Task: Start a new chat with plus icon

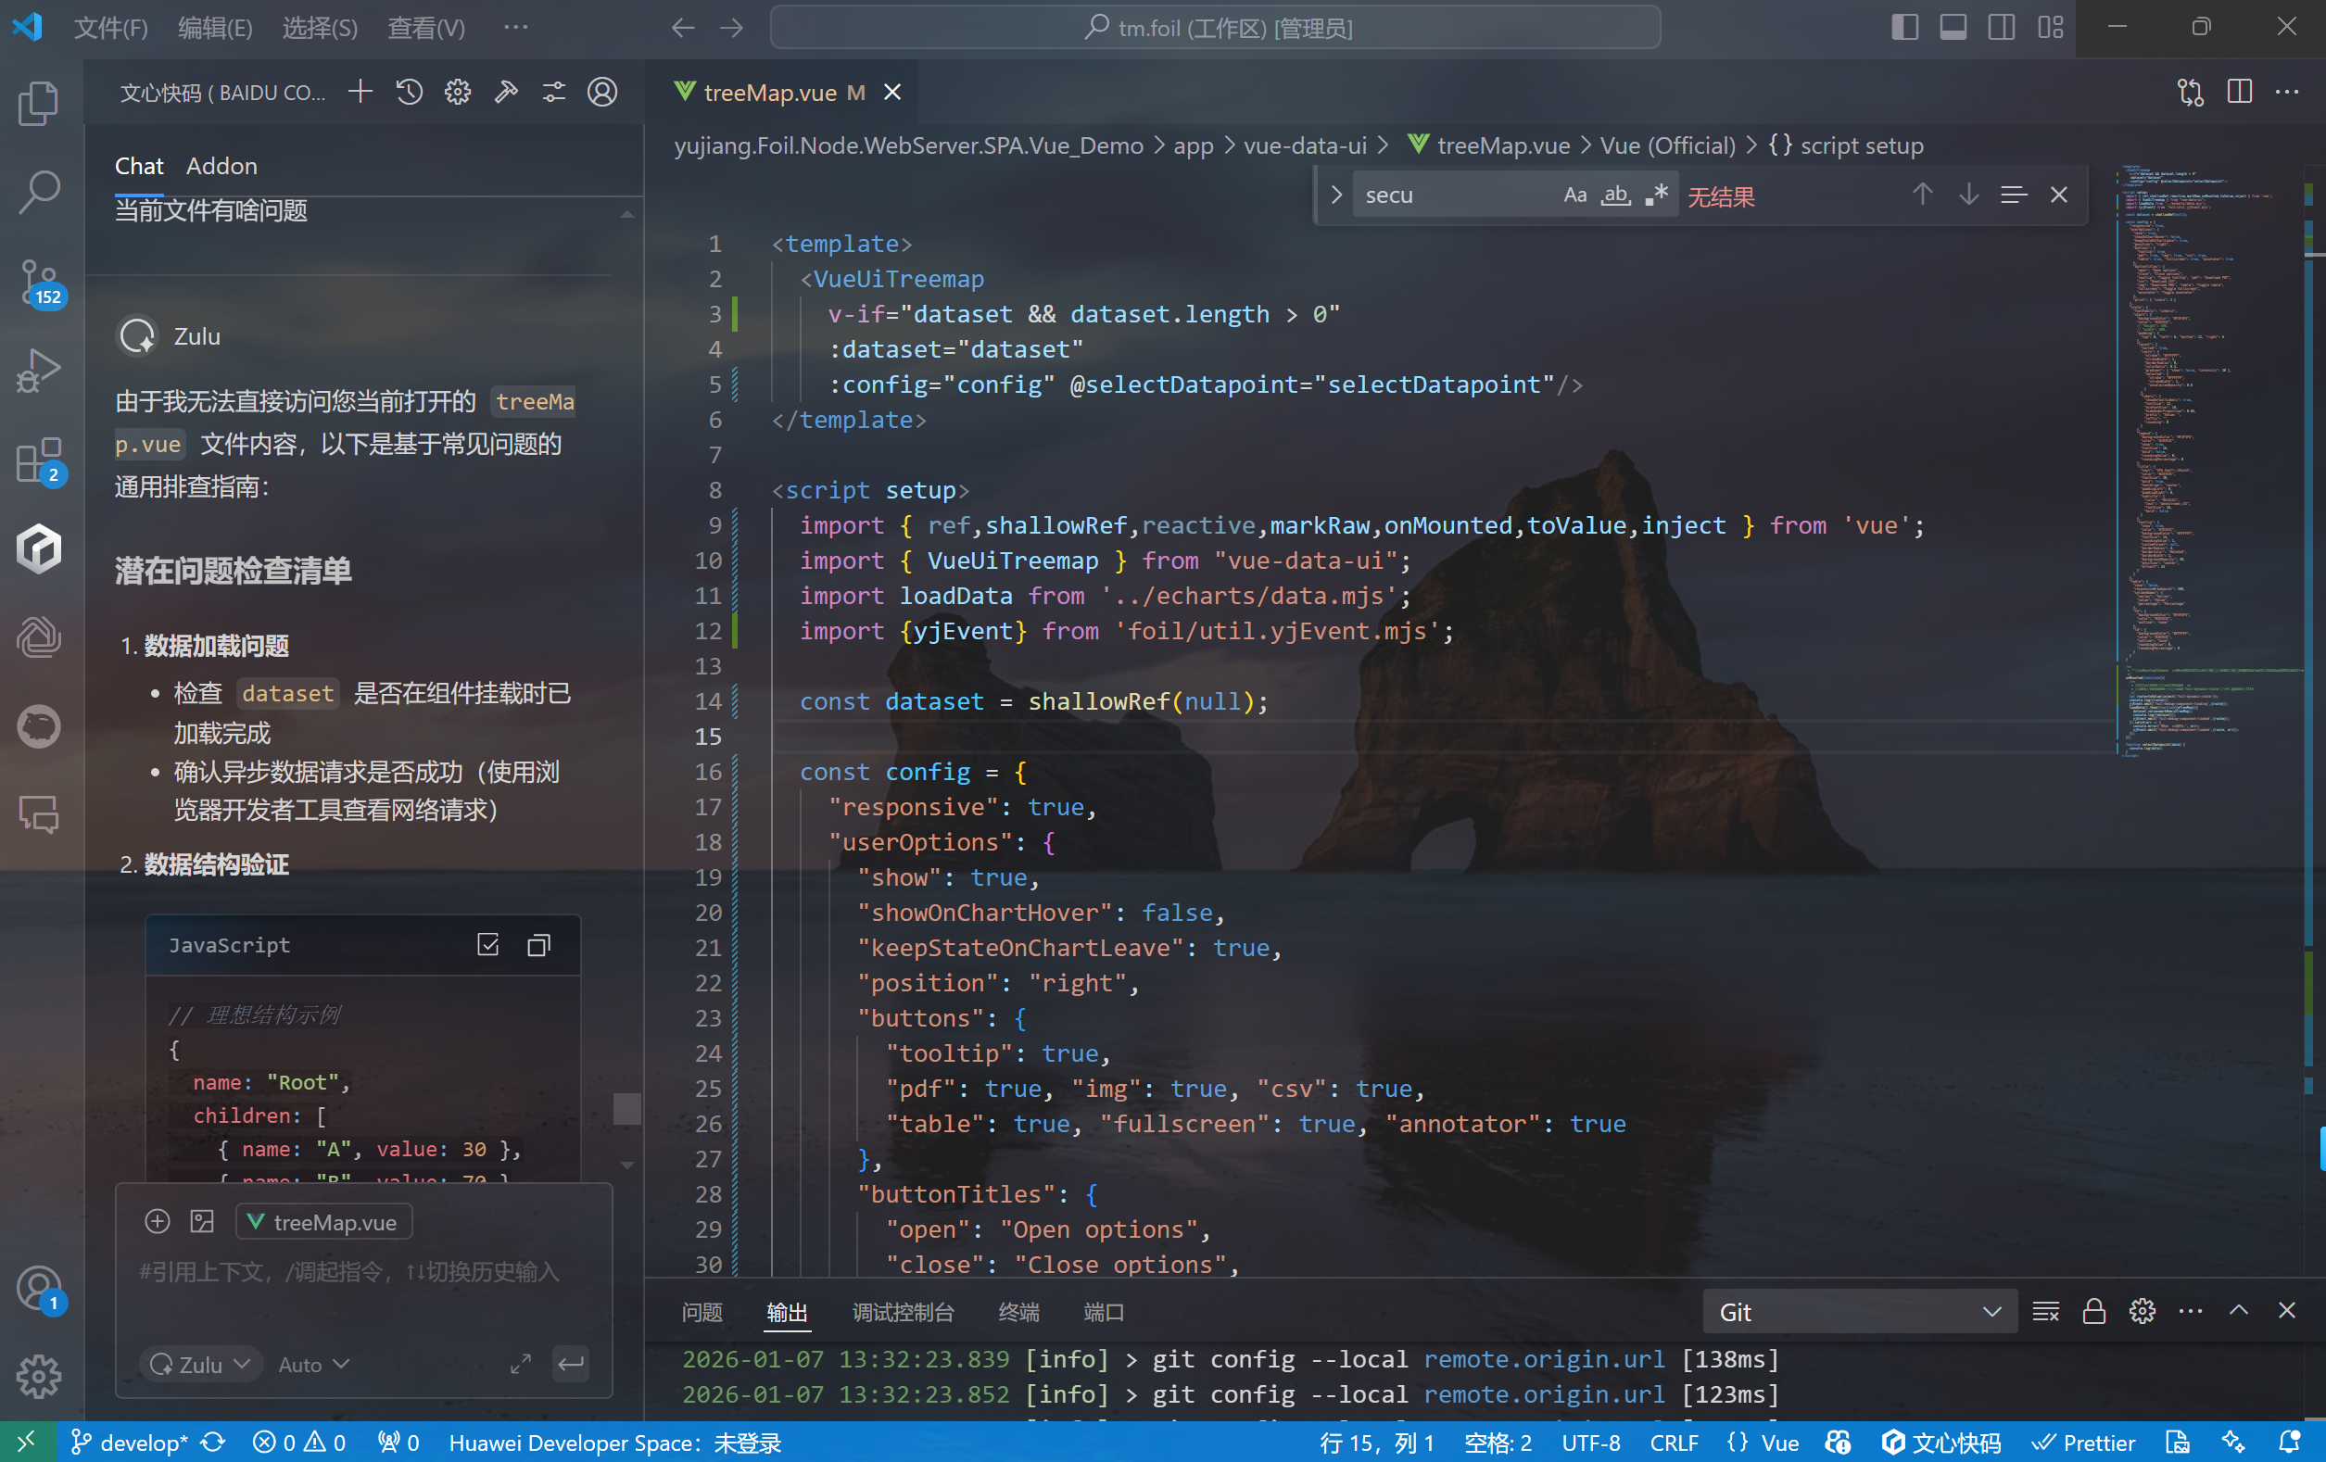Action: [360, 93]
